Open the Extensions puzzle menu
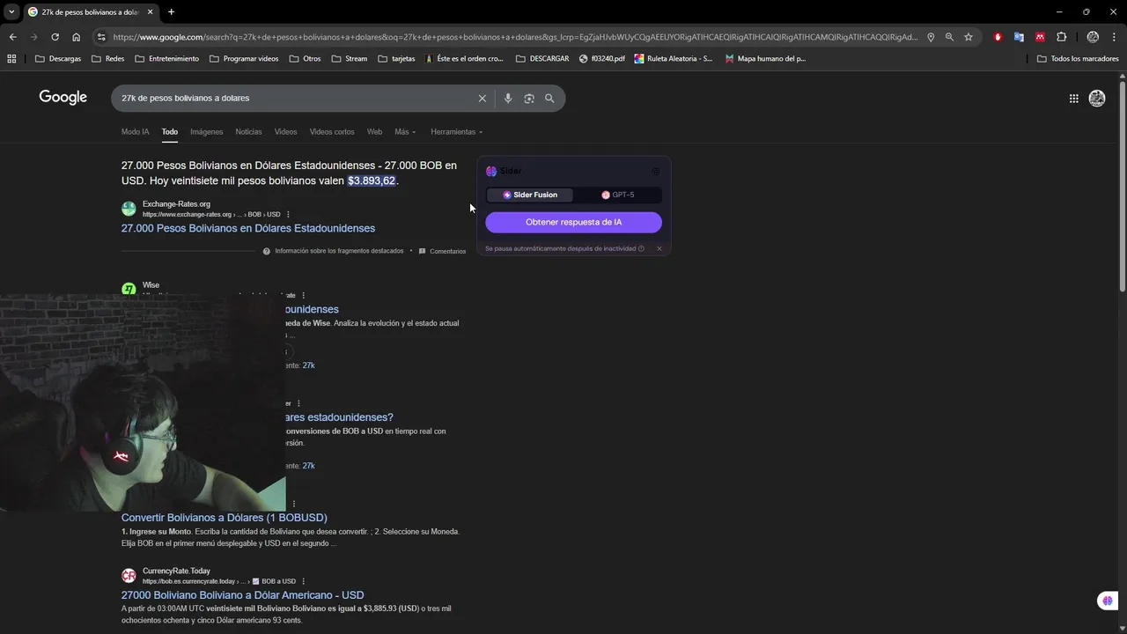 [x=1061, y=37]
